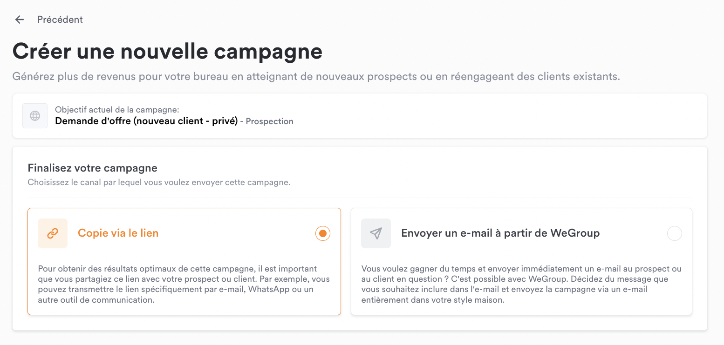Click the campaign objective summary card
The height and width of the screenshot is (345, 724).
point(360,116)
